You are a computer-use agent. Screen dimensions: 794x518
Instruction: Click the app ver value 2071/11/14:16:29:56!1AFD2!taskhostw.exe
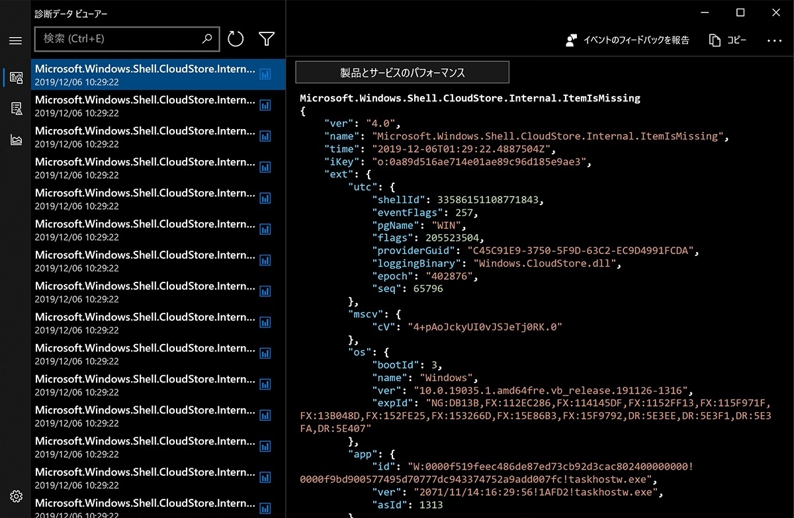(535, 492)
